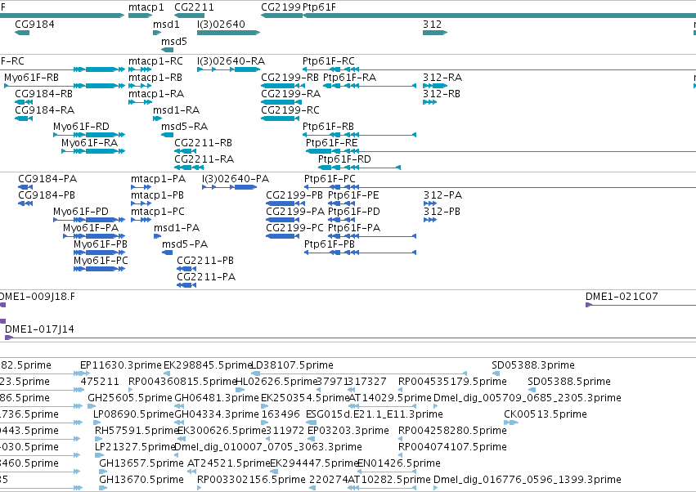Click the Ptp61F-PD protein label

354,212
